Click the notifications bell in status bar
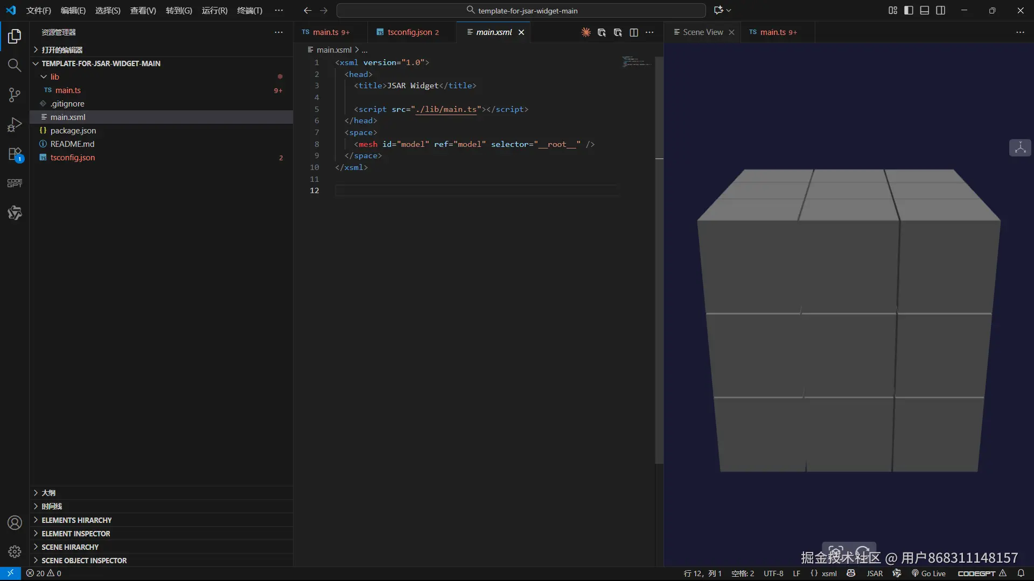 [x=1021, y=573]
